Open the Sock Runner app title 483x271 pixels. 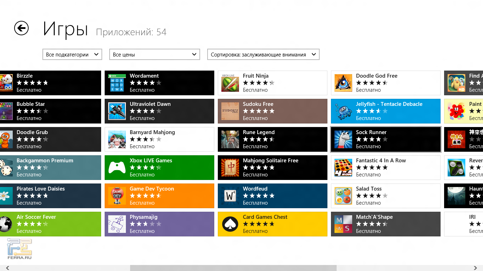pyautogui.click(x=371, y=132)
